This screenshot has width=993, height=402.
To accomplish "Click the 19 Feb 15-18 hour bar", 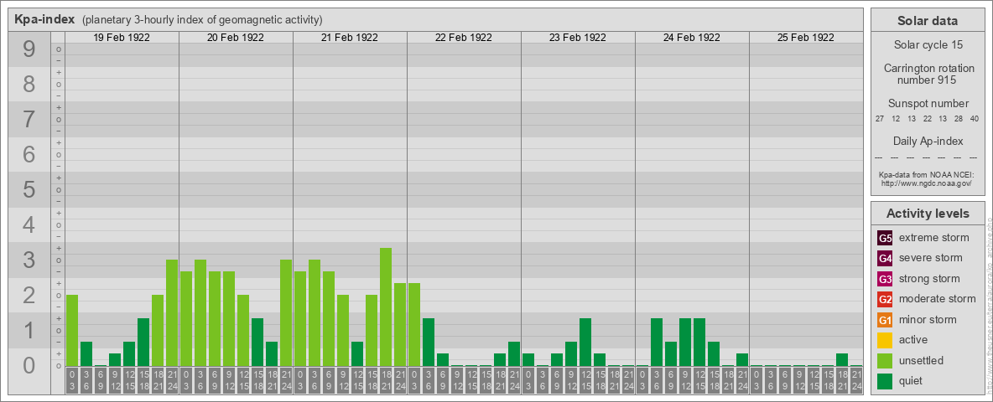I will pyautogui.click(x=143, y=342).
